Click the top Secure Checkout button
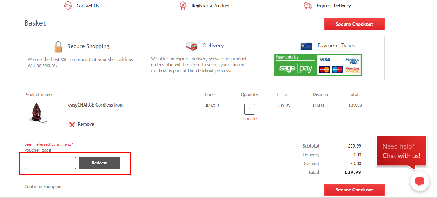 click(355, 24)
